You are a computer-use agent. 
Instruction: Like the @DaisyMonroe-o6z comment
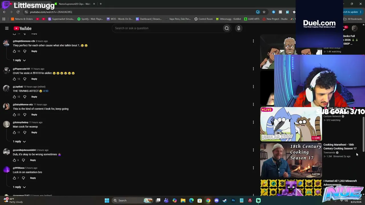(x=14, y=114)
